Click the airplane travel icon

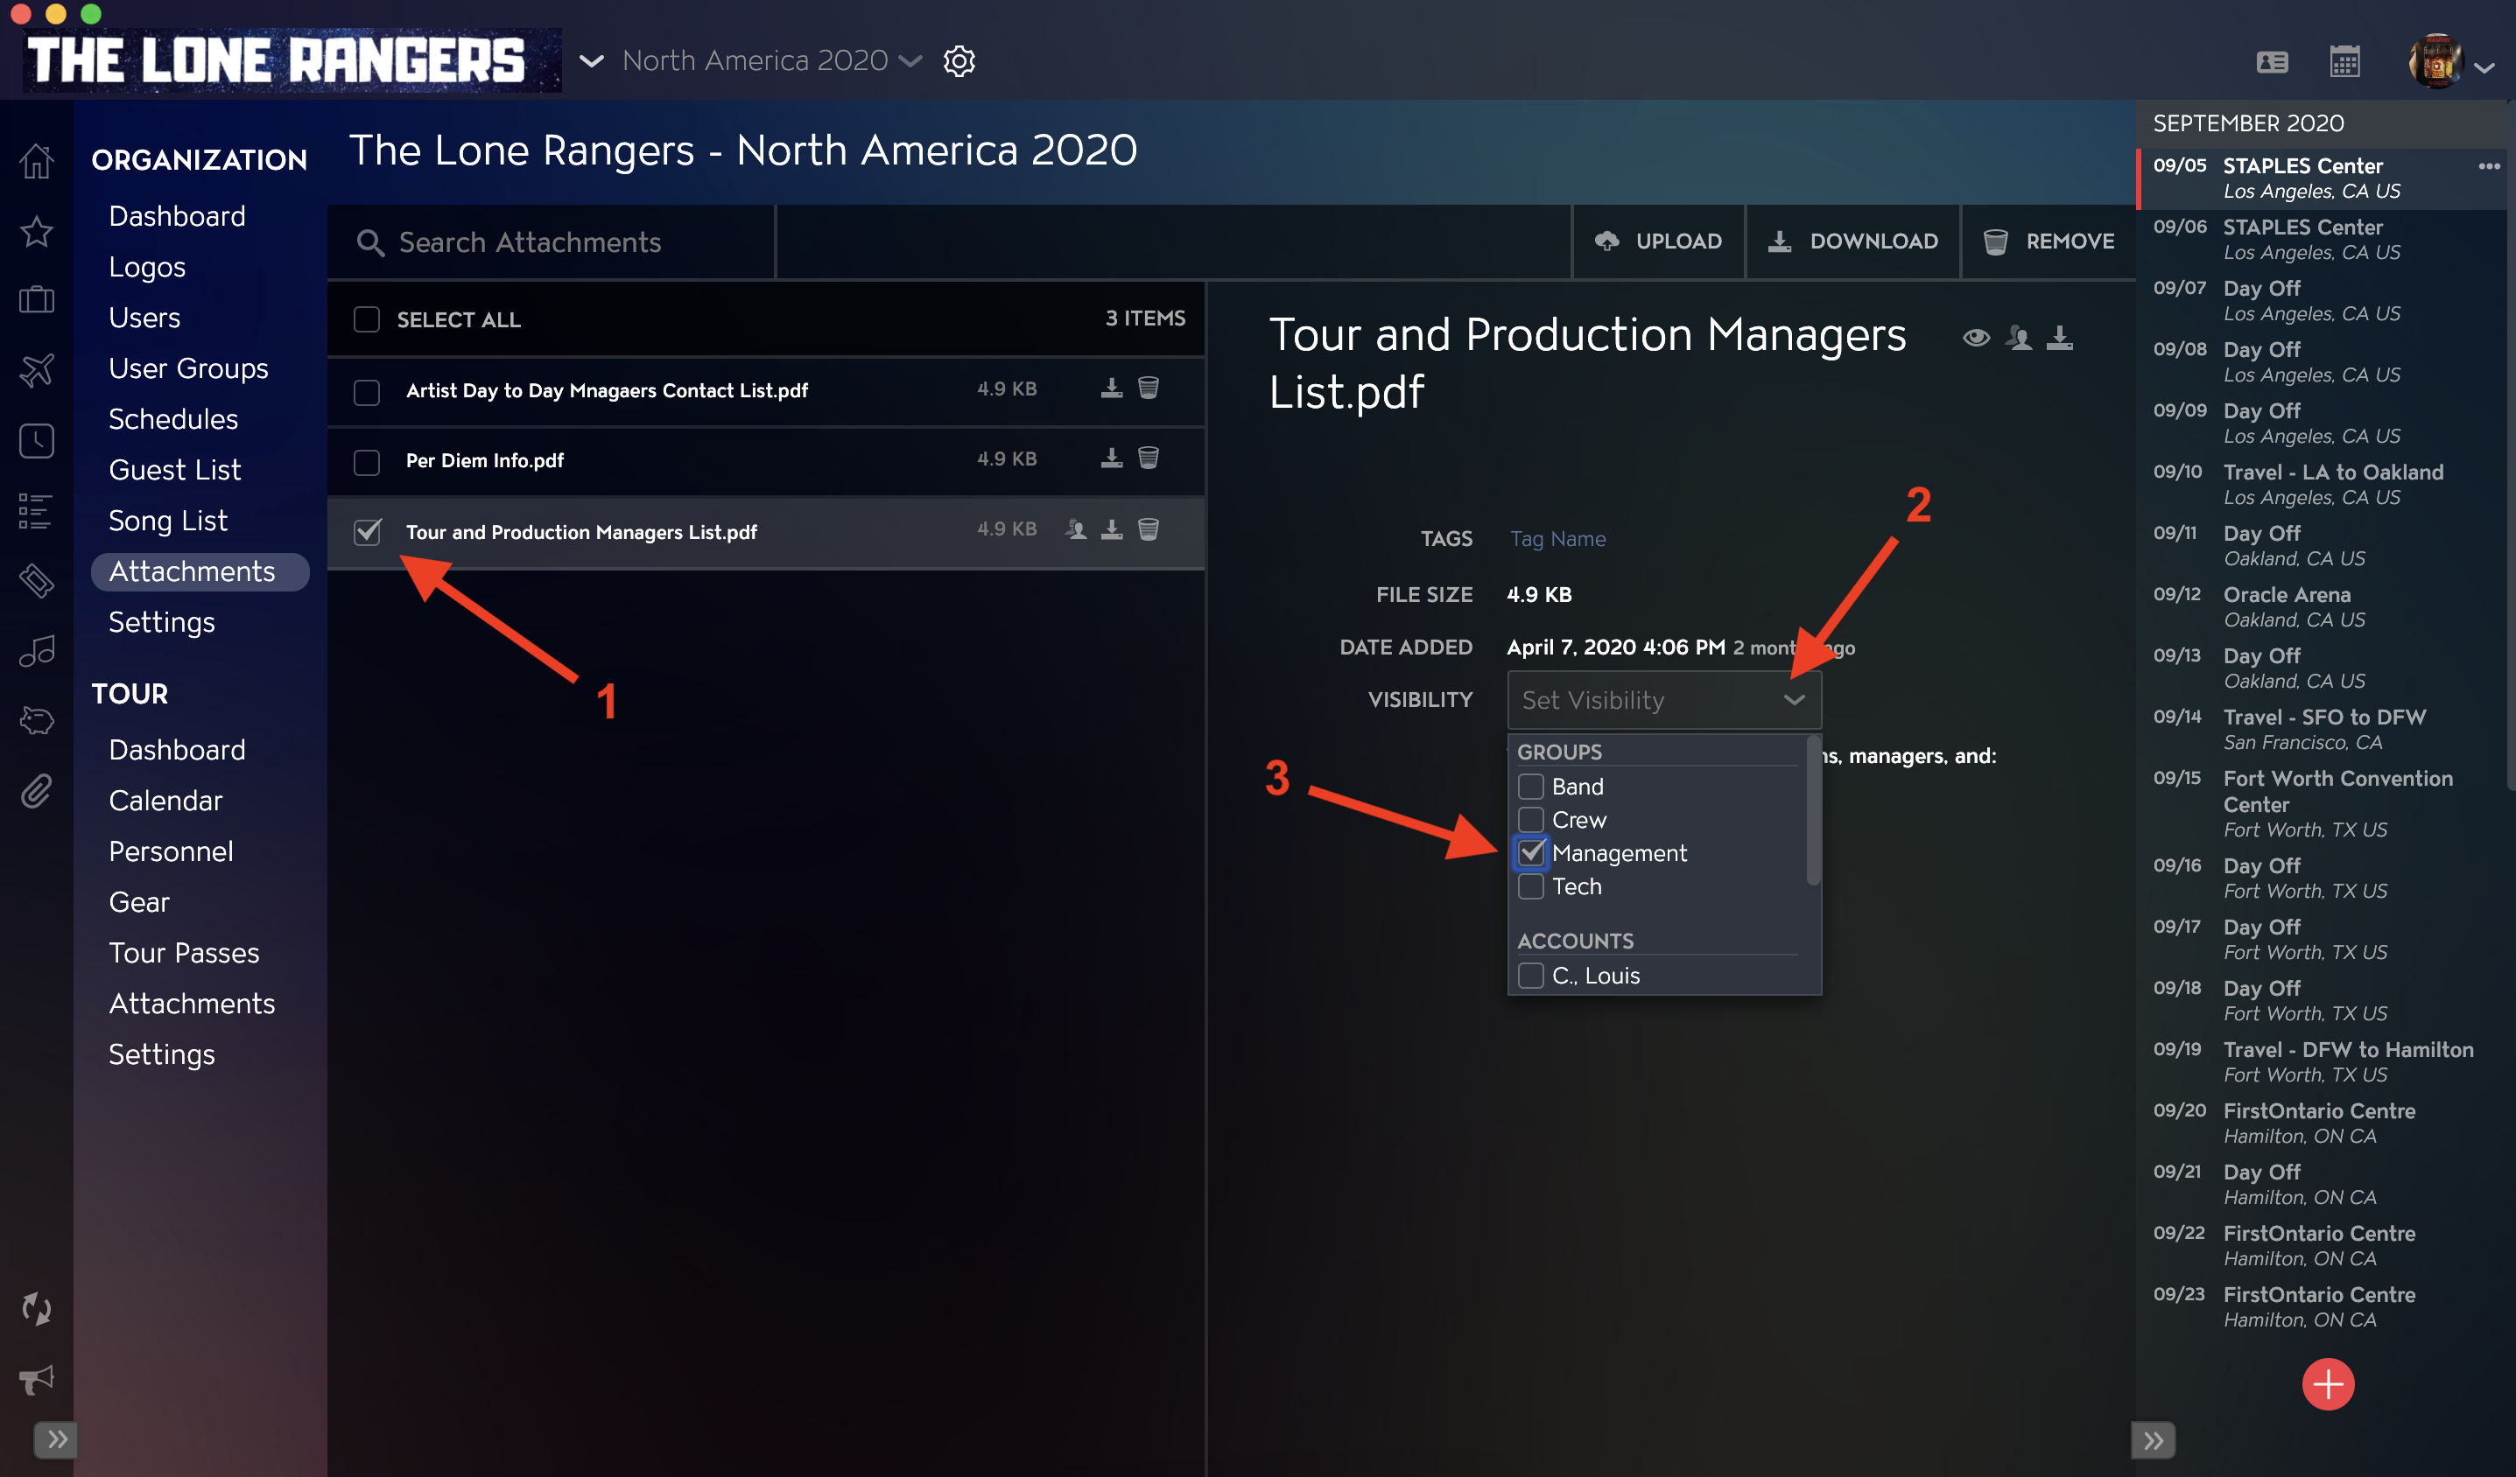point(37,370)
